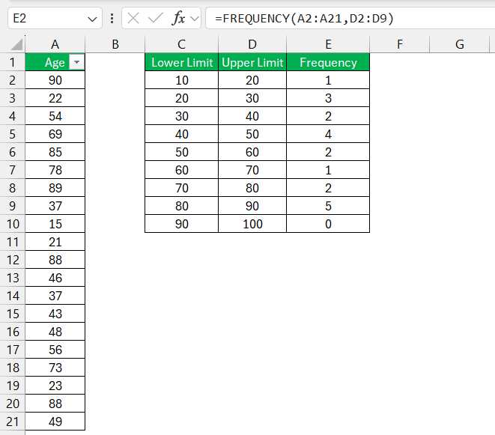The image size is (495, 435).
Task: Select cell A2 containing 90
Action: point(55,80)
